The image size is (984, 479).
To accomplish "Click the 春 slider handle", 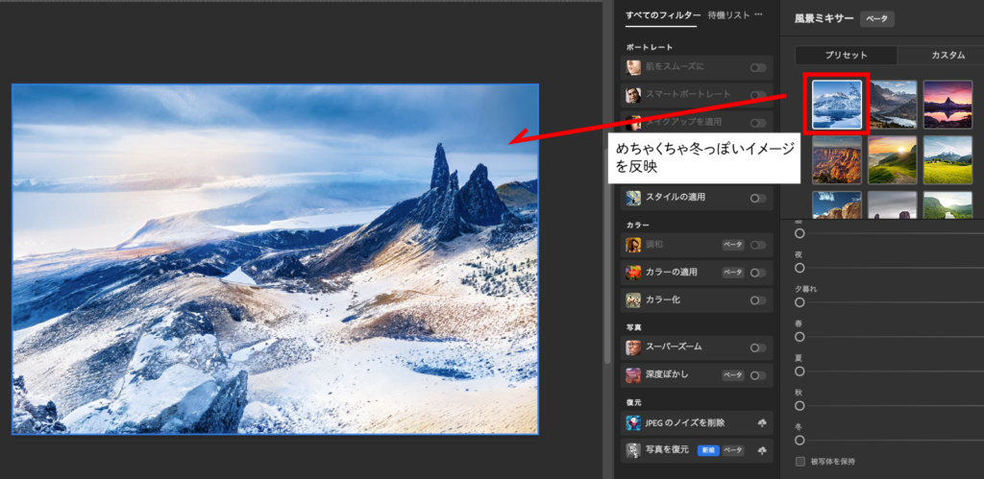I will (799, 337).
